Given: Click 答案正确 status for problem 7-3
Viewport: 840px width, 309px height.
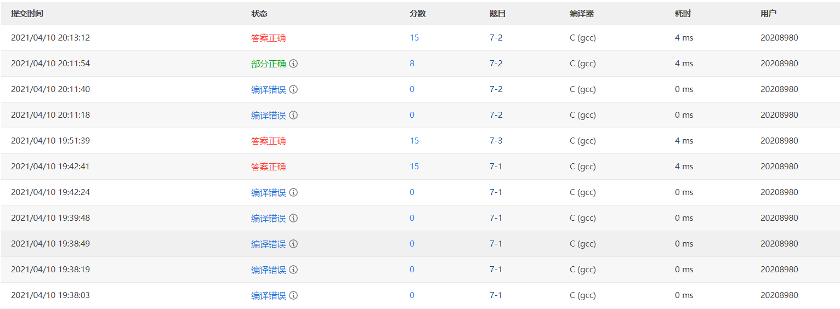Looking at the screenshot, I should 268,141.
